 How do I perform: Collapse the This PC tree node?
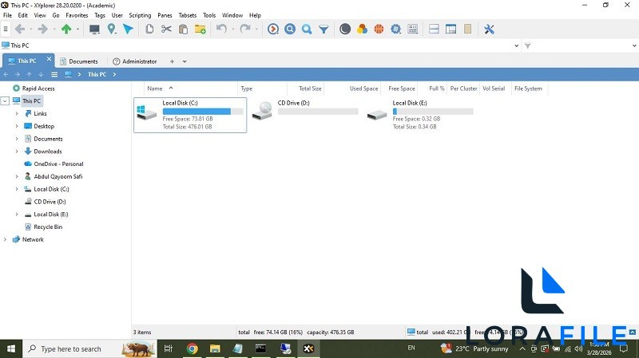5,101
